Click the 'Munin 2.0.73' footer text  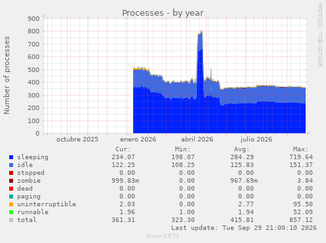click(163, 236)
